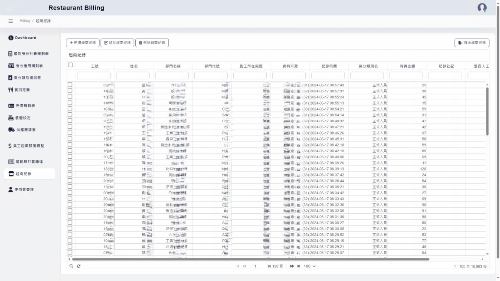Toggle the select-all checkbox in table header
Viewport: 500px width, 281px height.
pyautogui.click(x=70, y=65)
